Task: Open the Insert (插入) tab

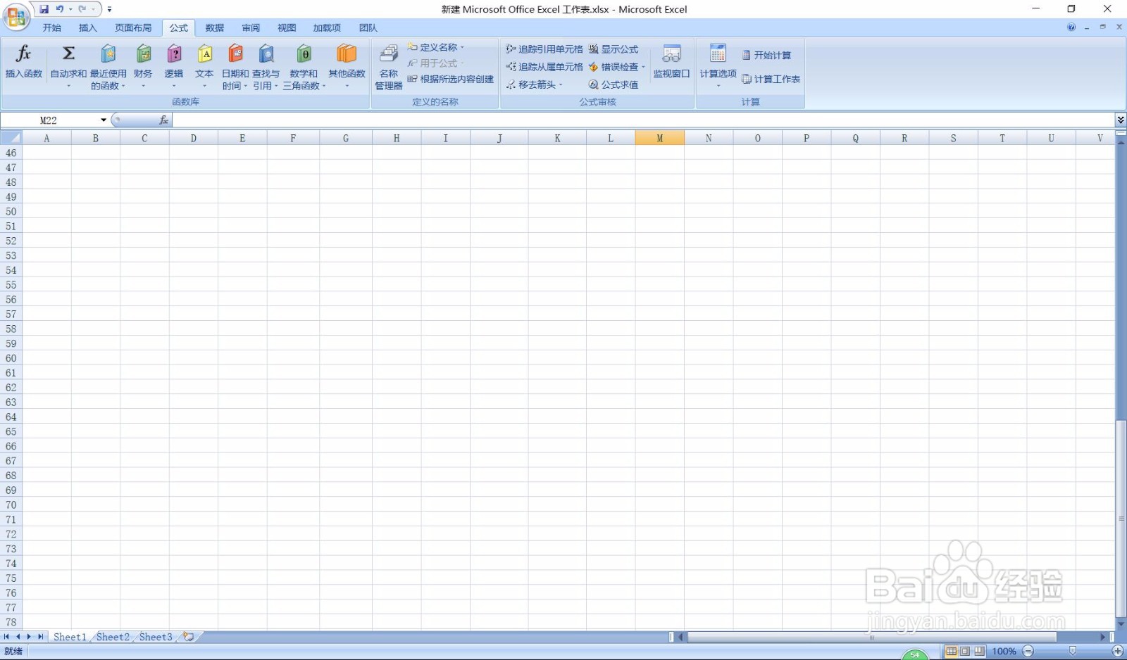Action: tap(87, 28)
